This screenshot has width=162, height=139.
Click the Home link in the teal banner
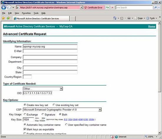[152, 27]
